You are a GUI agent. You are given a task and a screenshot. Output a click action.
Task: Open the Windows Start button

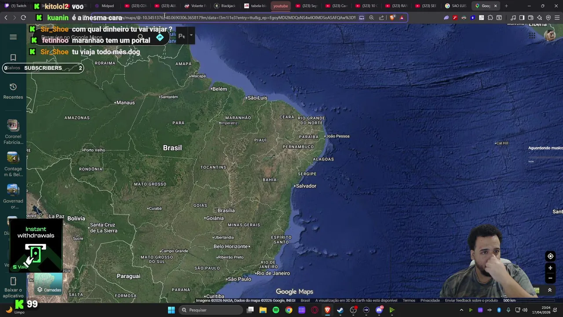point(171,310)
